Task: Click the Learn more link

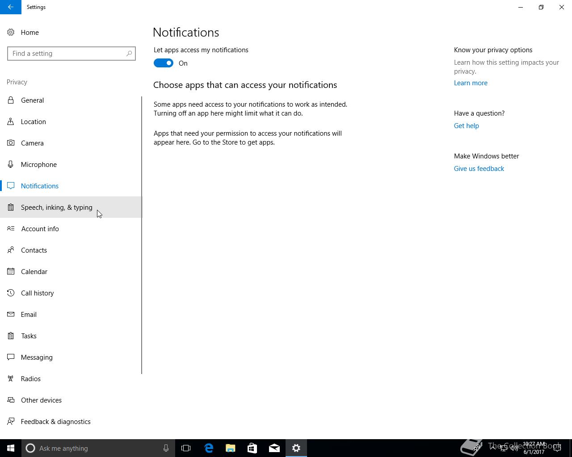Action: (471, 83)
